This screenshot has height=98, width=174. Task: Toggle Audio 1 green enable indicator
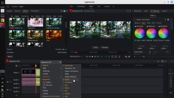(x=8, y=82)
